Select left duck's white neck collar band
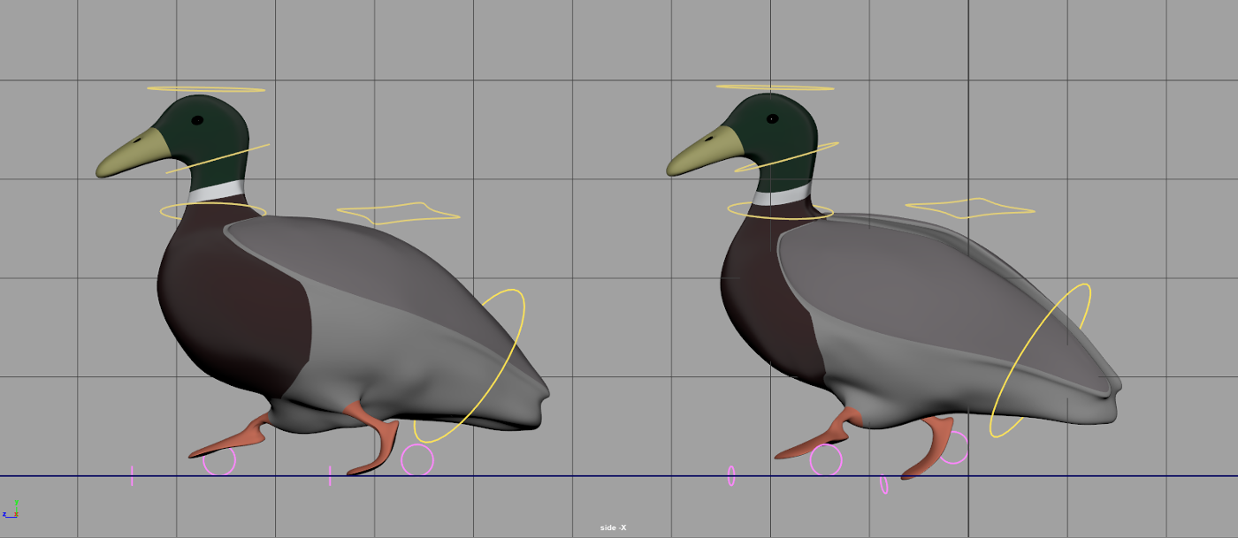This screenshot has height=538, width=1238. pos(217,190)
